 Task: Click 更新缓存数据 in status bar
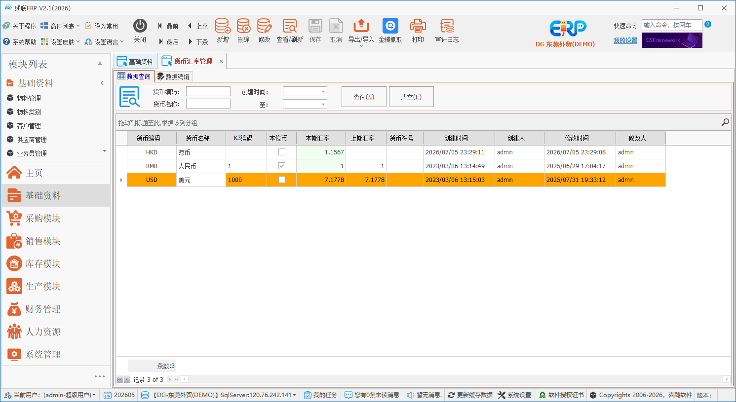470,395
